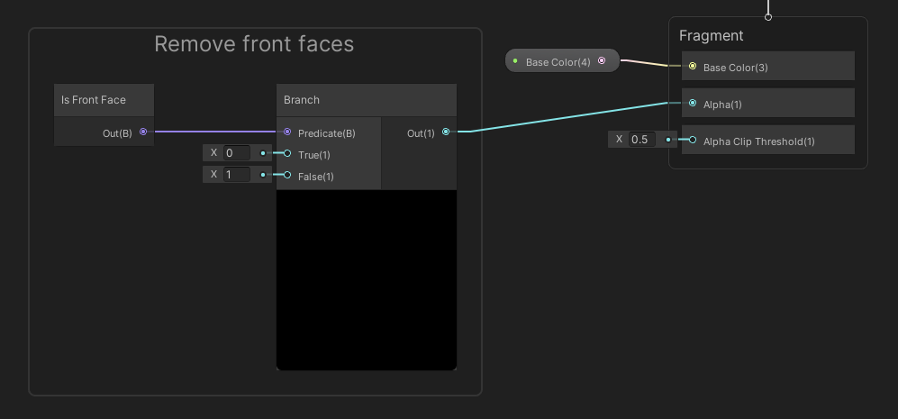898x419 pixels.
Task: Select the Alpha(1) fragment block row
Action: tap(768, 104)
